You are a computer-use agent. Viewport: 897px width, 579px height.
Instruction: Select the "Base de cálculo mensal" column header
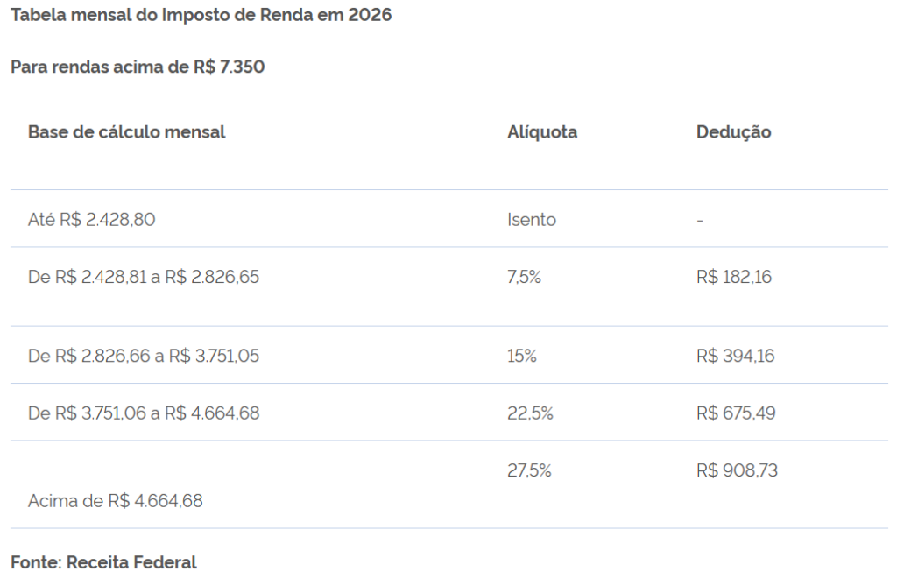point(127,132)
